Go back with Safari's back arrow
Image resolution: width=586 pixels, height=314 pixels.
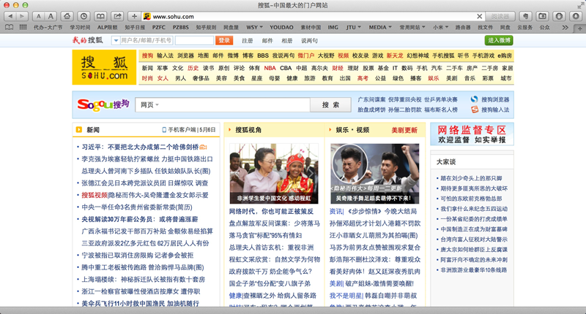[x=10, y=16]
